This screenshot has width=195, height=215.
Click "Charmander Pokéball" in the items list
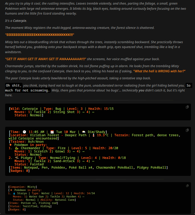click(115, 168)
